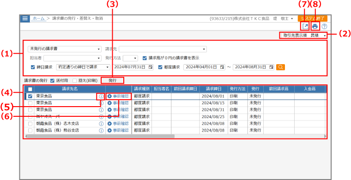Click 事前確認 for 朝霞食品（株）熊谷支店 row
351x180 pixels.
[118, 130]
